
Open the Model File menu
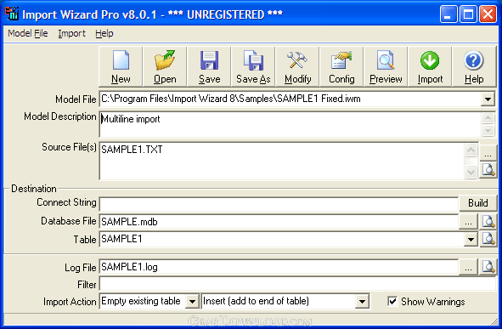[x=28, y=33]
